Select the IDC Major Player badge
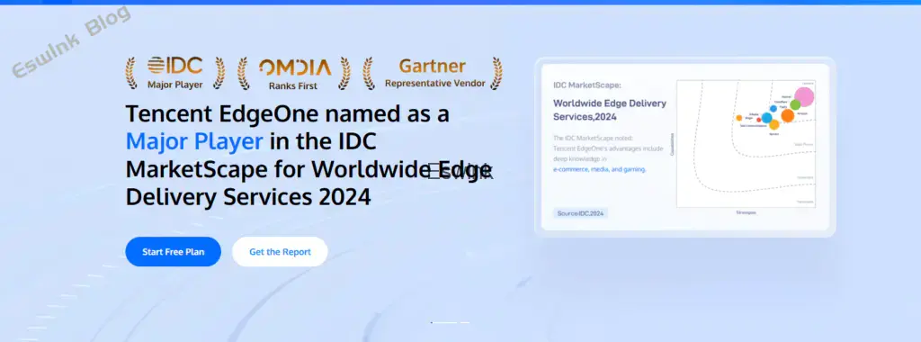 click(175, 74)
